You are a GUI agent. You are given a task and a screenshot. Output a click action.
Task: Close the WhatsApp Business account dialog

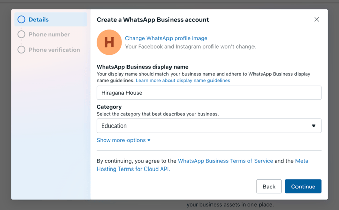click(317, 20)
